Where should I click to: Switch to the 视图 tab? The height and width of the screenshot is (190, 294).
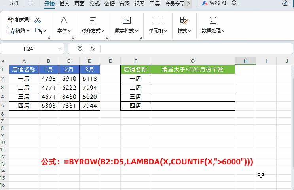[140, 4]
